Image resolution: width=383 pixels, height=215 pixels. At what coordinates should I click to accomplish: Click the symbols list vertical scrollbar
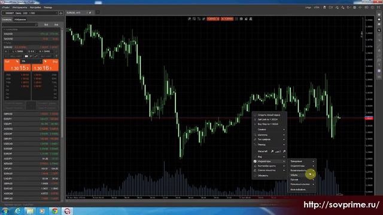62,83
